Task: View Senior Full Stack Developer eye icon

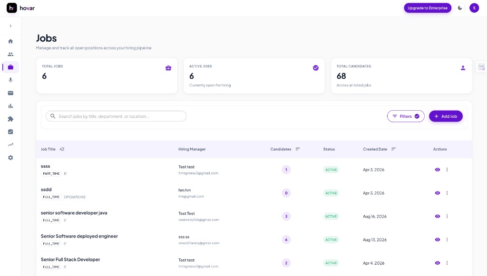Action: [438, 263]
